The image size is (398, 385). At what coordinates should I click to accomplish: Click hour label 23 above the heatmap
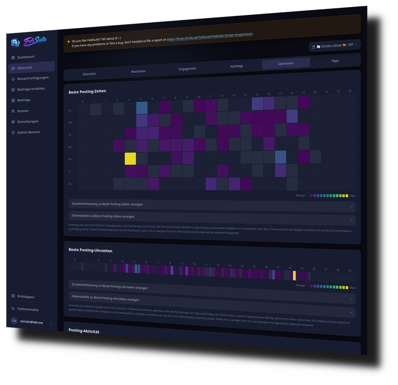pos(350,91)
